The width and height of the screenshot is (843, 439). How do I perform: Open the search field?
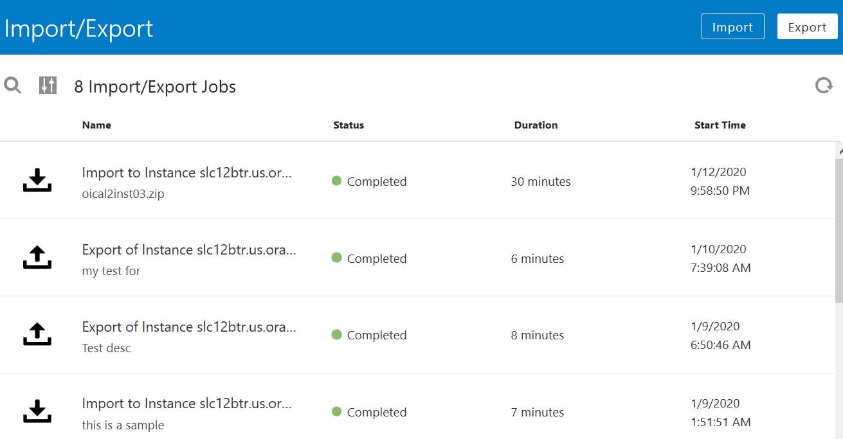pyautogui.click(x=12, y=85)
